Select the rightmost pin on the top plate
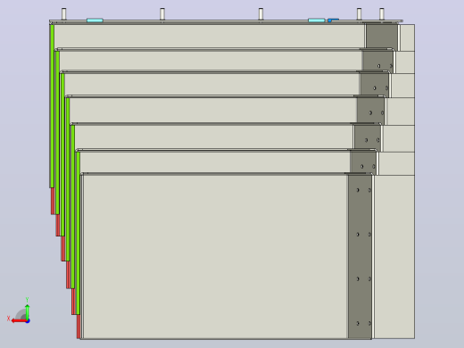464x348 pixels. pos(382,14)
